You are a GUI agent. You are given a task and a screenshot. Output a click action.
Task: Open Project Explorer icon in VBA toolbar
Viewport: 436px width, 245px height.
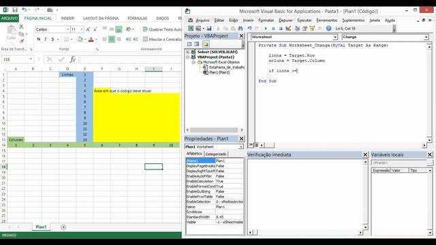pyautogui.click(x=297, y=29)
